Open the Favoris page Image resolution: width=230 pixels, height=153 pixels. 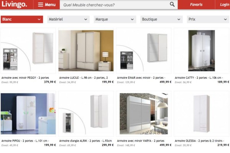(196, 5)
